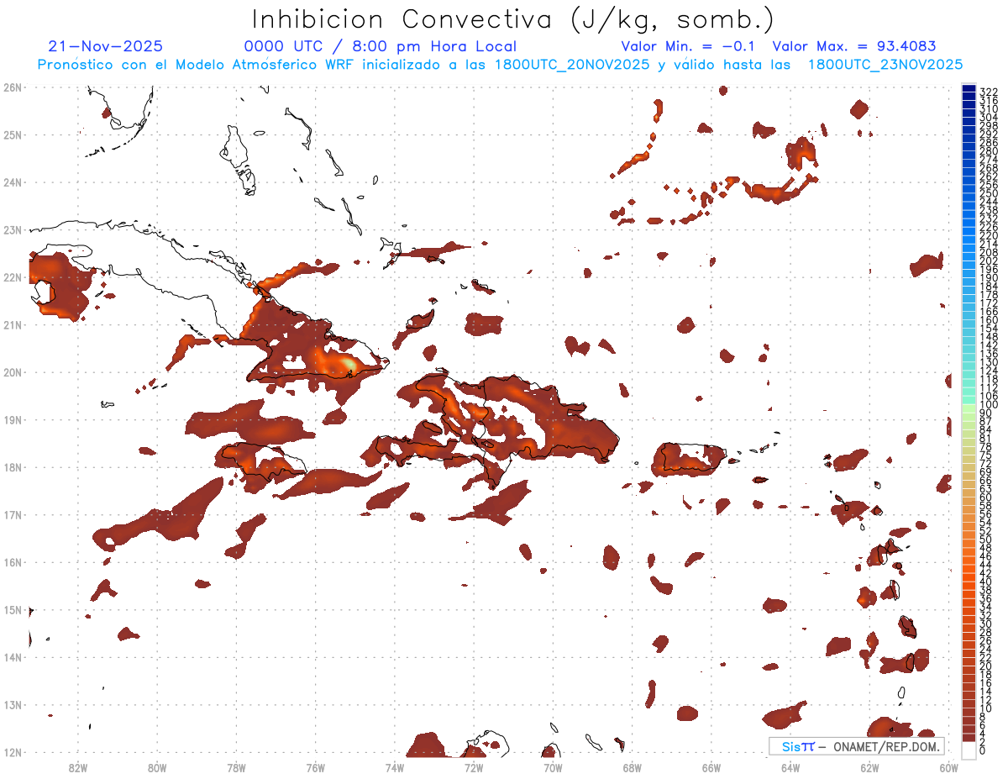
Task: Click the 60W longitude axis label
Action: (x=949, y=766)
